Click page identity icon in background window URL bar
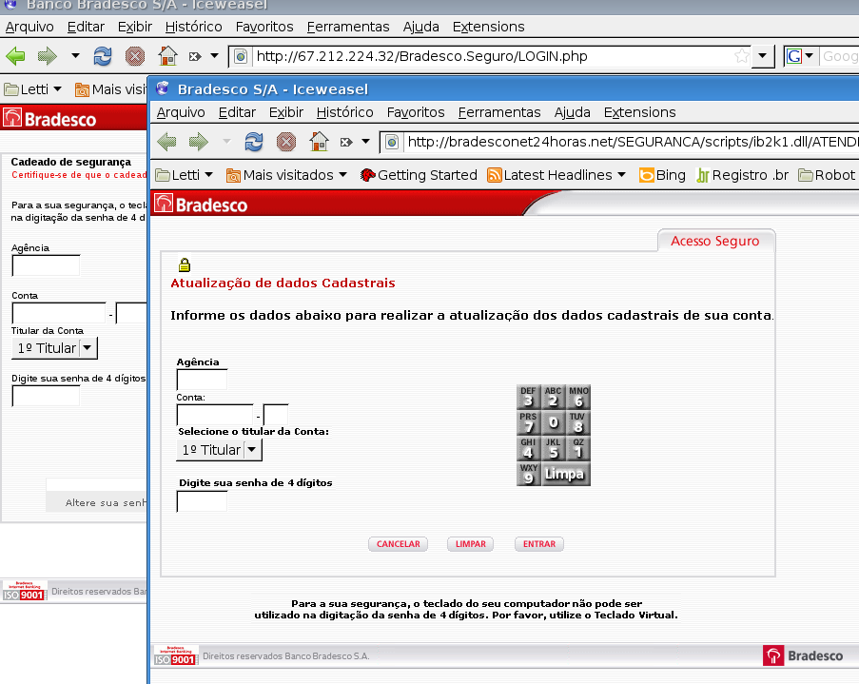The image size is (859, 684). [x=241, y=56]
